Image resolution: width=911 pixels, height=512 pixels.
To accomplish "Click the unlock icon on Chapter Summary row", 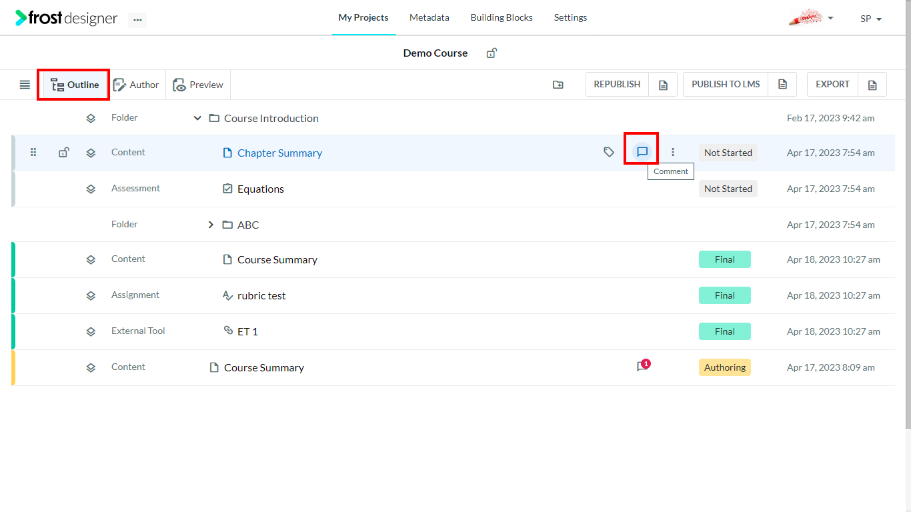I will click(63, 153).
